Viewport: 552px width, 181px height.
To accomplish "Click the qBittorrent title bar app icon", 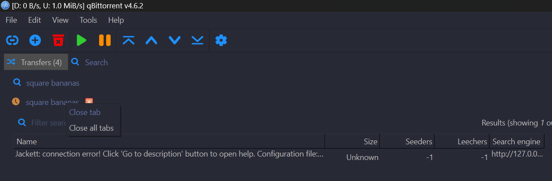I will (x=5, y=6).
